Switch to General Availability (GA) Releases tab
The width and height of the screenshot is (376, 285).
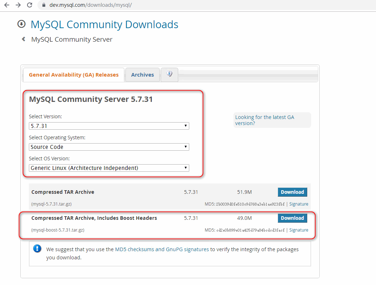(x=74, y=75)
